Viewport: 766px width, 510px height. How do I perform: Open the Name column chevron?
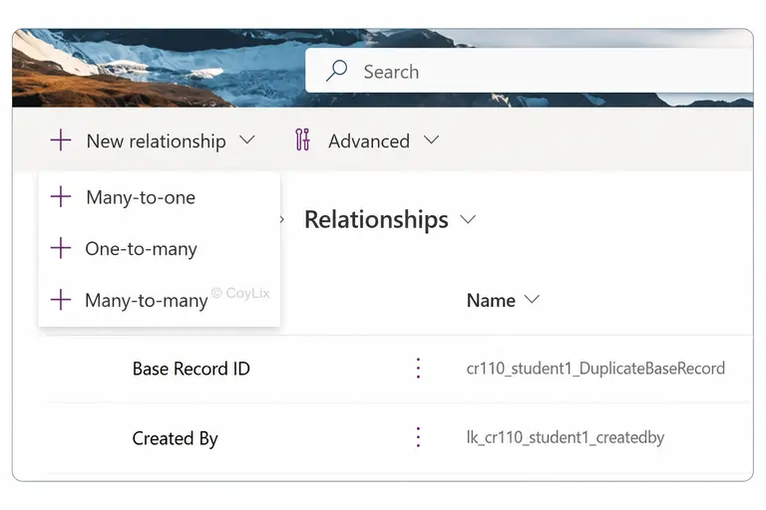pyautogui.click(x=532, y=299)
